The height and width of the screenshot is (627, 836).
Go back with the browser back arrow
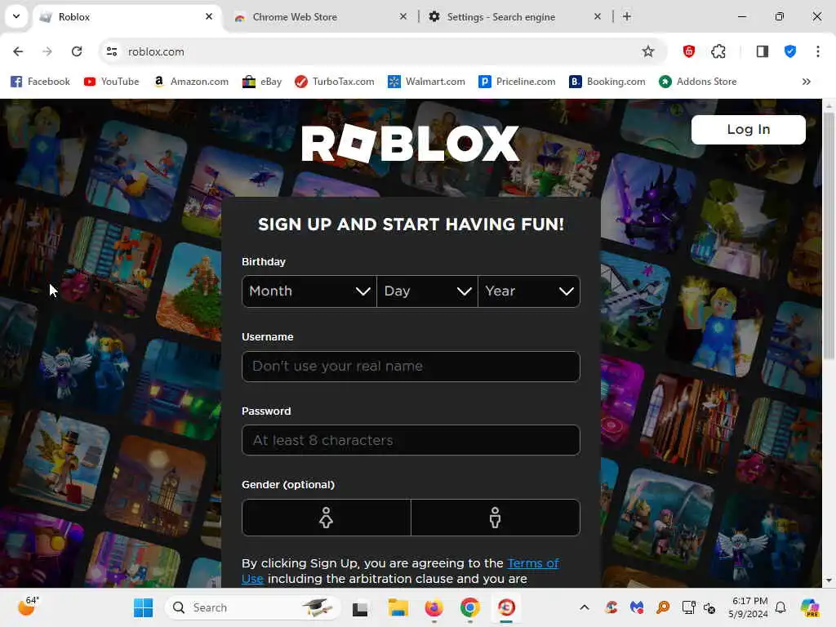tap(18, 51)
